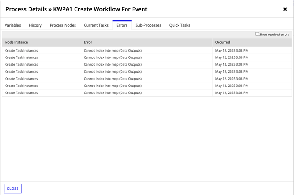The height and width of the screenshot is (195, 294).
Task: Open the first Create Task Instances row
Action: [147, 51]
